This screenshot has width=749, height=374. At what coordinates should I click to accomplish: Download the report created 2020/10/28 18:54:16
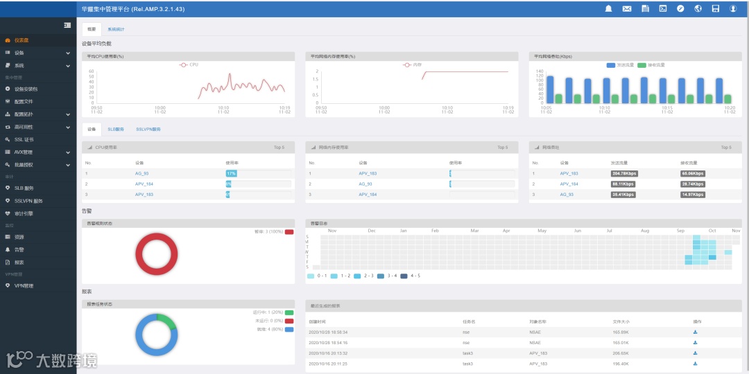point(695,342)
